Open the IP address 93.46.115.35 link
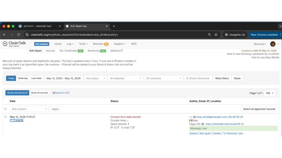 (x=236, y=117)
